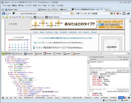
Task: Expand the Computed Style section
Action: [91, 57]
